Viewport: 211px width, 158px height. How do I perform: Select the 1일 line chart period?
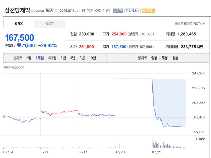[29, 58]
